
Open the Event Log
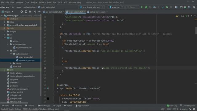(172, 106)
